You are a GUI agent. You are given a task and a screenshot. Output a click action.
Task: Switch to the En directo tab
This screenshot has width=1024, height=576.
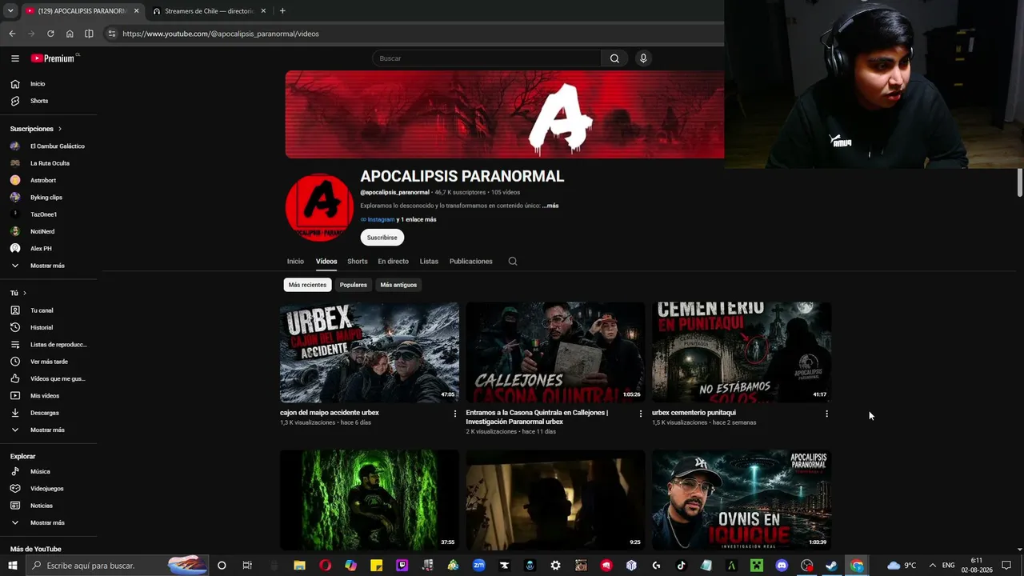pyautogui.click(x=393, y=262)
